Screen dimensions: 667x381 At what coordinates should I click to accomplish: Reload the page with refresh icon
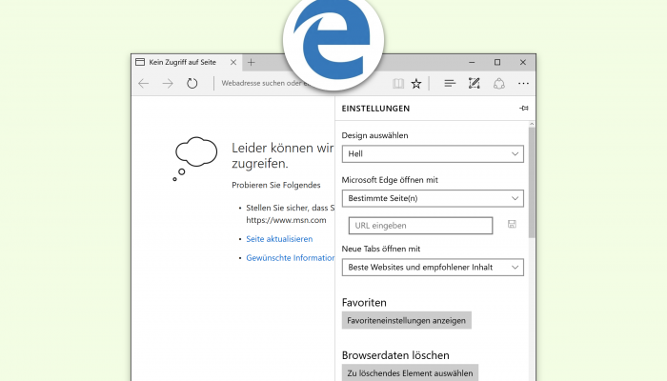[x=192, y=84]
